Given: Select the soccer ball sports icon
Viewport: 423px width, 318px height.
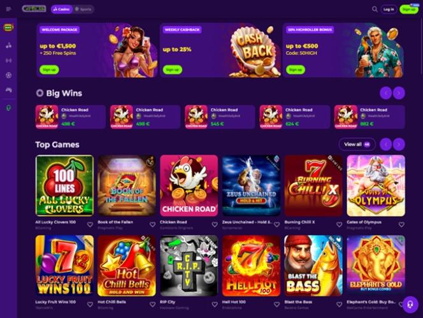Looking at the screenshot, I should [9, 75].
